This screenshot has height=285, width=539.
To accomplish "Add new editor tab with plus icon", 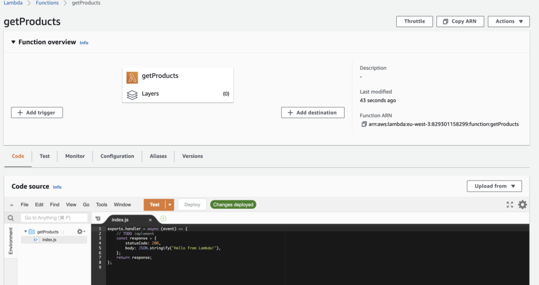I will coord(163,219).
